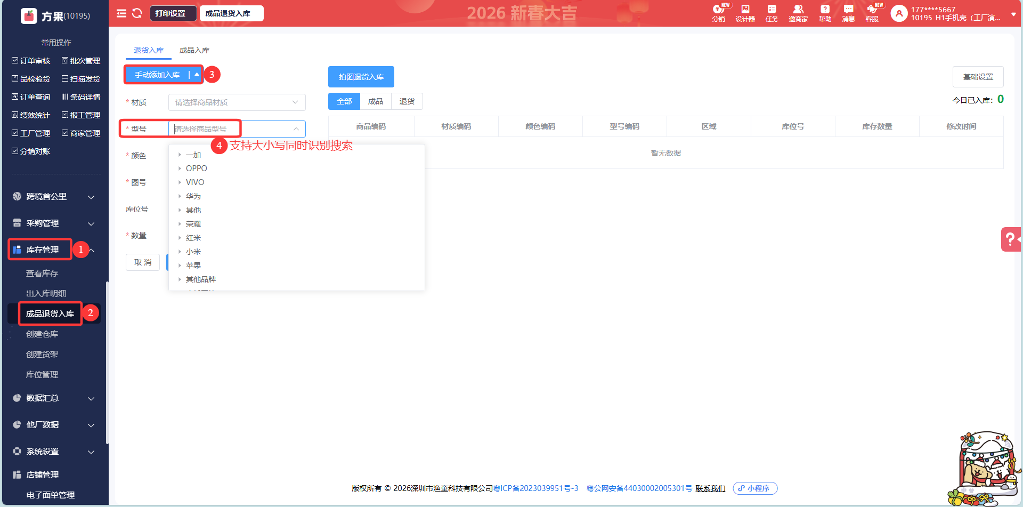Screen dimensions: 1023x507
Task: Click the red floating help question icon
Action: (x=1010, y=239)
